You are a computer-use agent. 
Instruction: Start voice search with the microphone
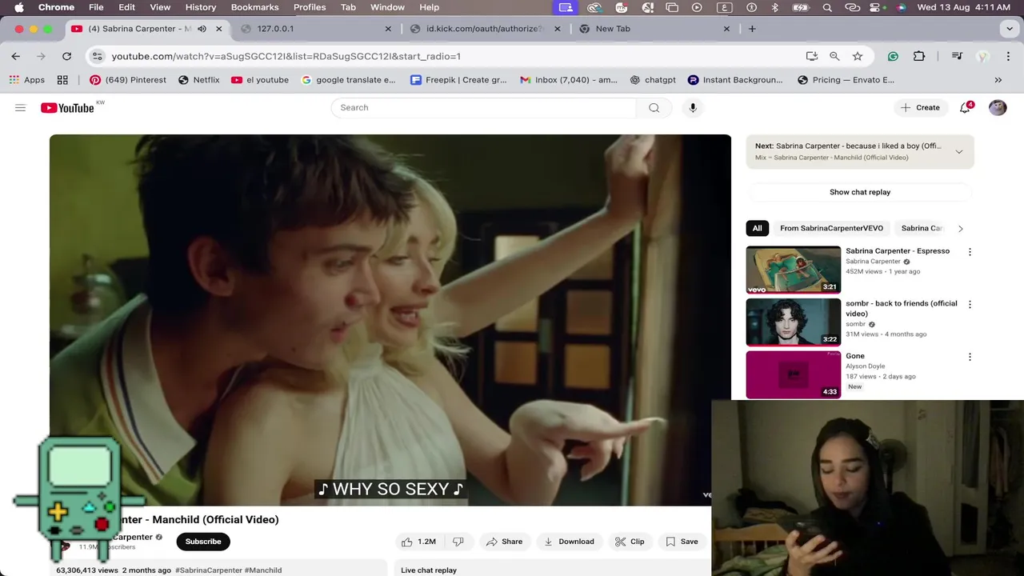point(693,107)
